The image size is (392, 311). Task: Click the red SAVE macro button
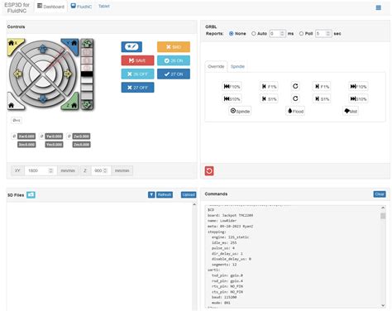(x=137, y=60)
